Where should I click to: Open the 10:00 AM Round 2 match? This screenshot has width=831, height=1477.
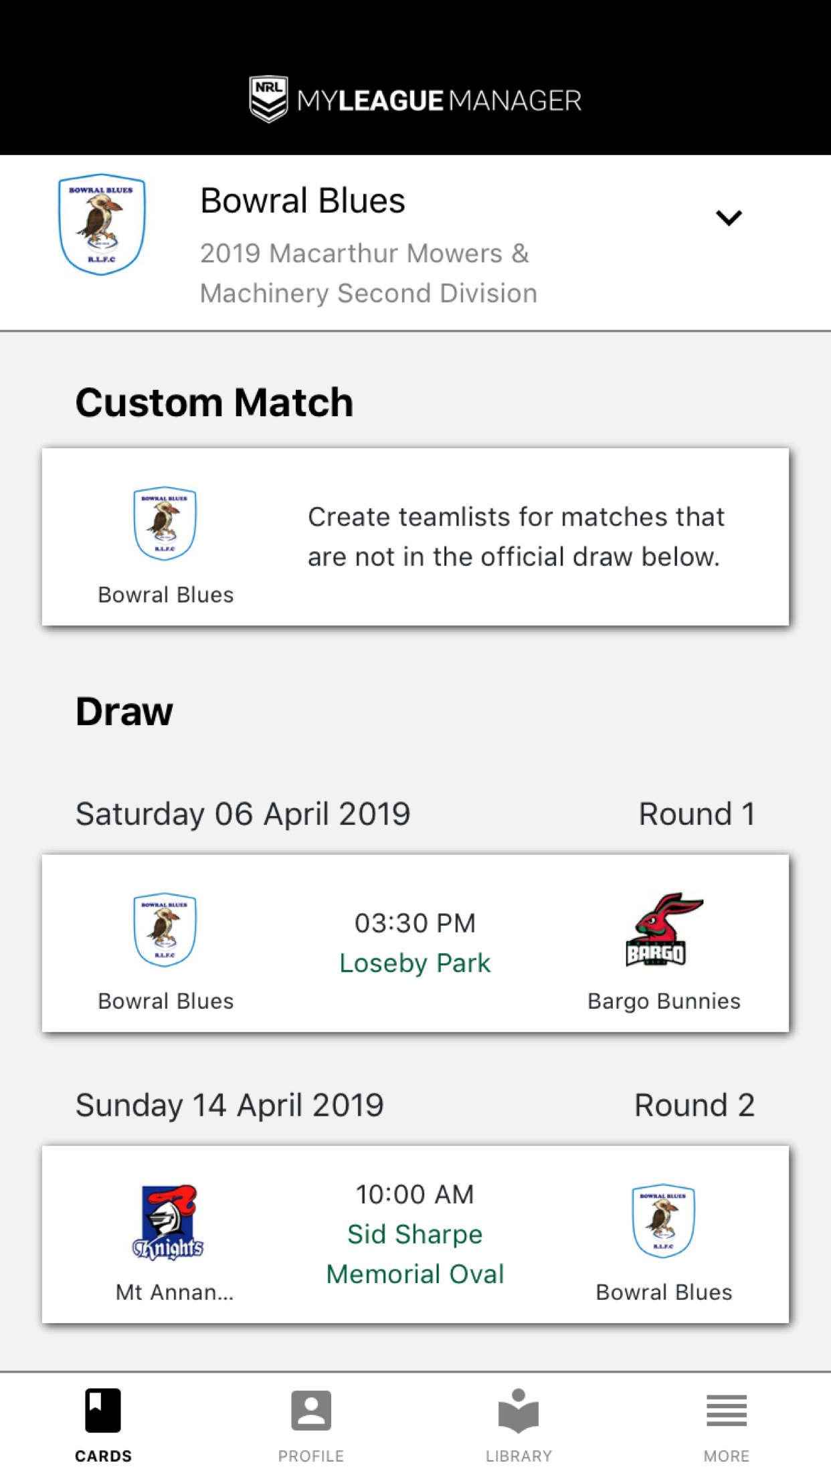(x=415, y=1195)
